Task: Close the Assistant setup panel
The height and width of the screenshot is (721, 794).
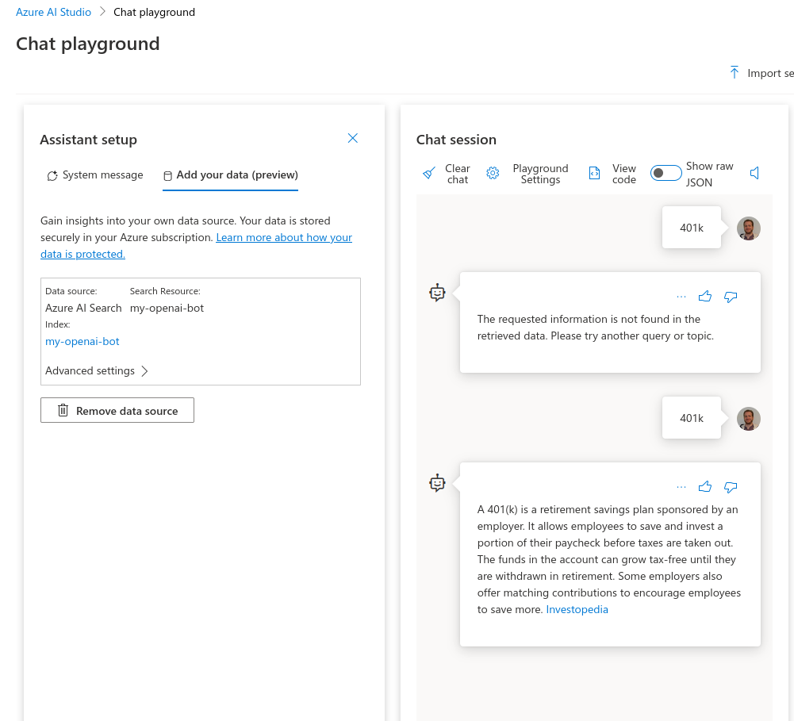Action: (353, 138)
